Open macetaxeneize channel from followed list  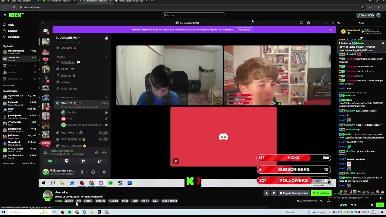click(19, 52)
